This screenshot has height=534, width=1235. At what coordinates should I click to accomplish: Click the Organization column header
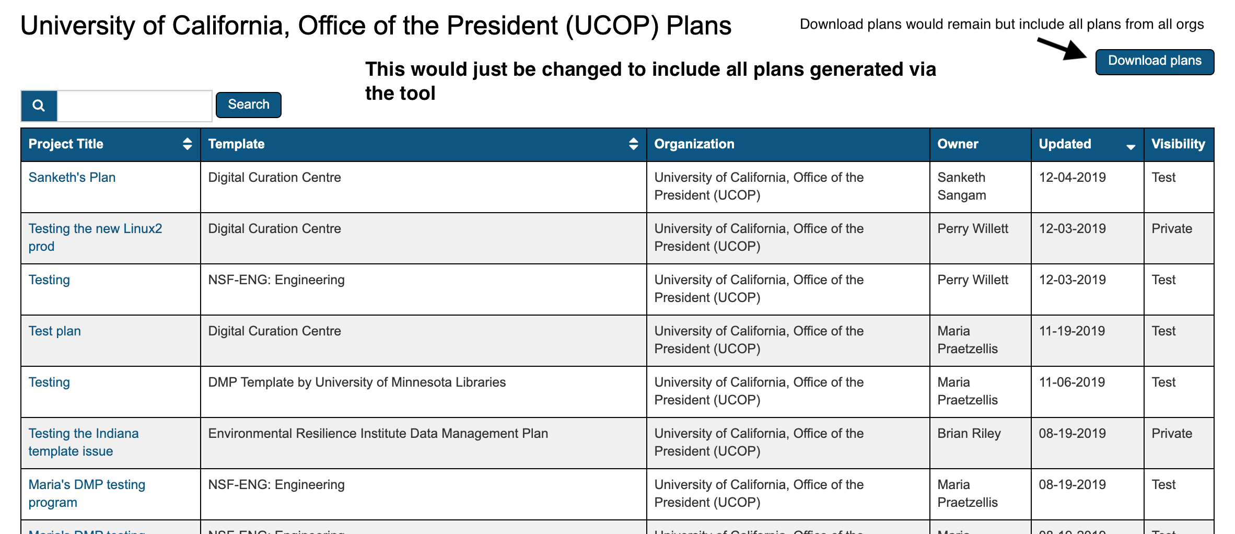pyautogui.click(x=695, y=144)
